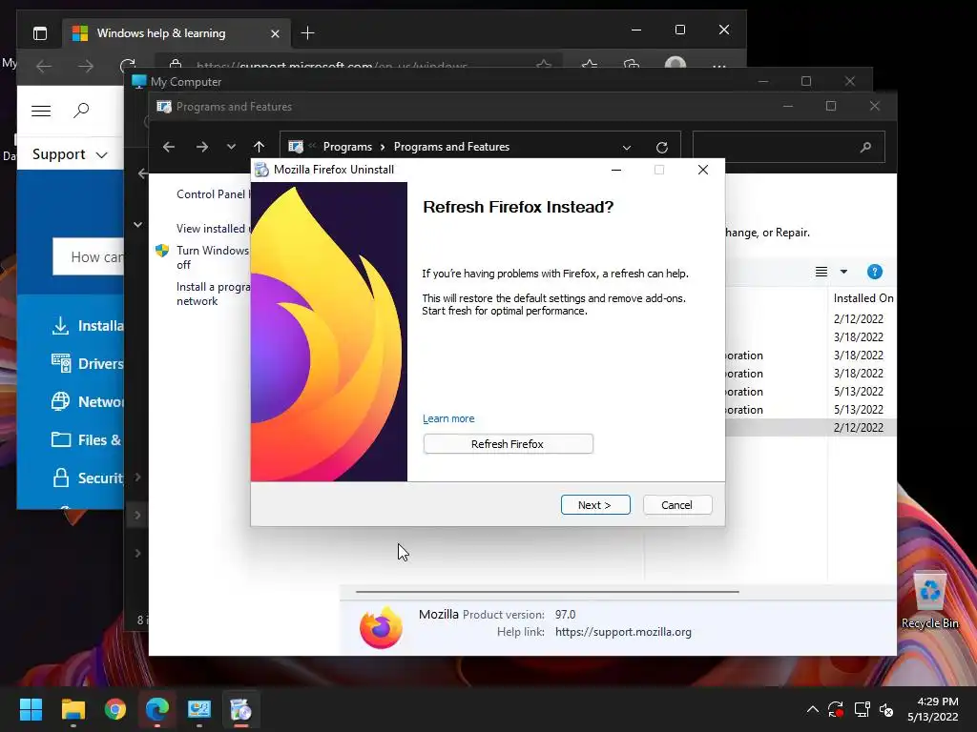
Task: Click the search magnifier in Programs and Features
Action: click(x=865, y=148)
